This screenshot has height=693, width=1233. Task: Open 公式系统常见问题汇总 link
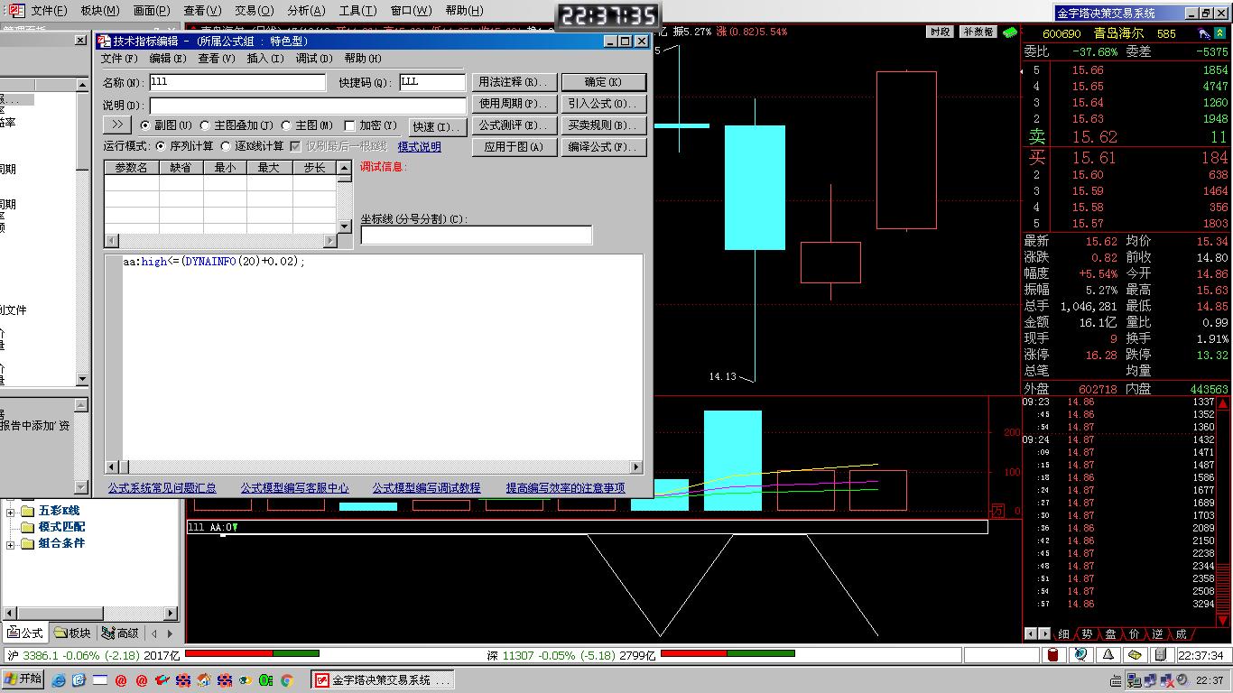[162, 488]
